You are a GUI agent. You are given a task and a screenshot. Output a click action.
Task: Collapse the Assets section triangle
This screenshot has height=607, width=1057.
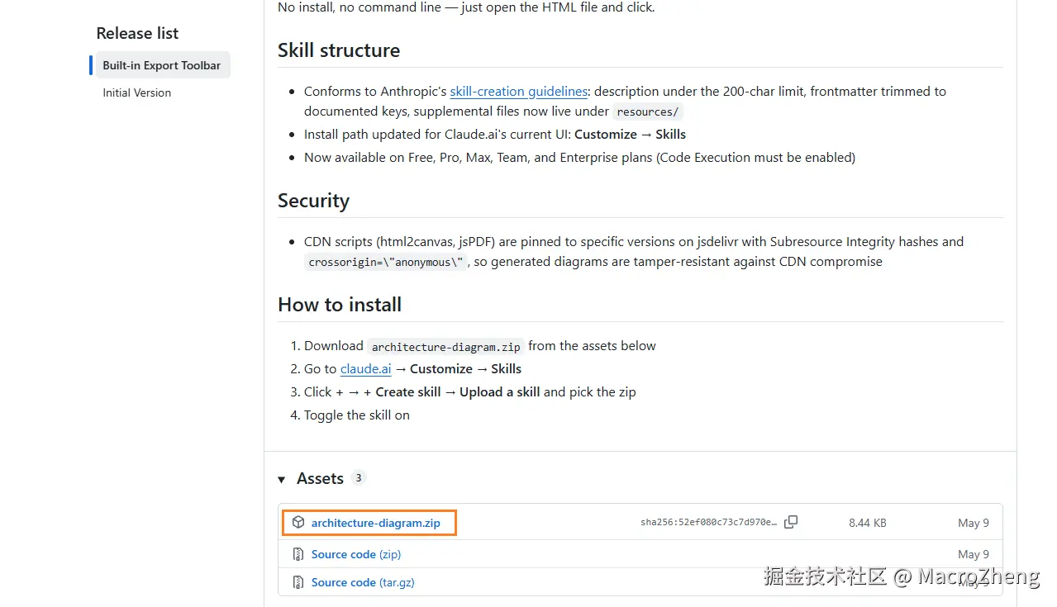click(x=282, y=479)
